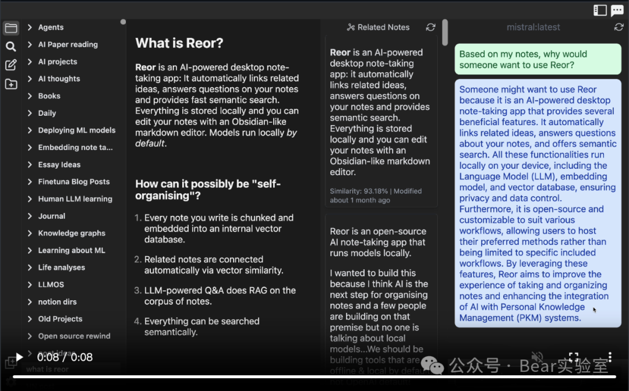The height and width of the screenshot is (391, 629).
Task: Expand the AI thoughts folder
Action: coord(30,79)
